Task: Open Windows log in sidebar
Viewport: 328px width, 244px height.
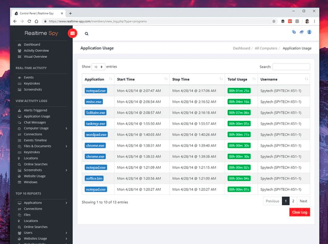Action: [x=31, y=182]
